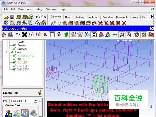
Task: Uncheck the HEATSOURCE part
Action: tap(14, 56)
